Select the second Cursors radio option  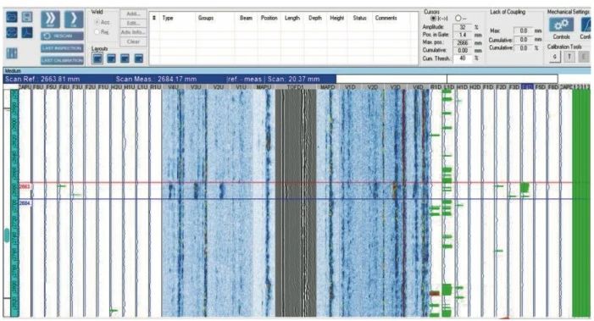[x=458, y=18]
